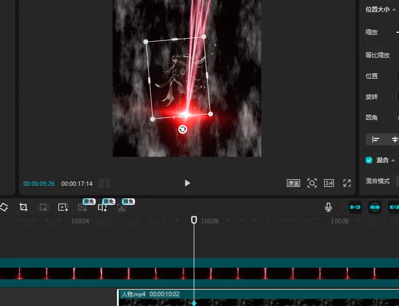Click the preview zoom focus icon
The image size is (399, 306).
pyautogui.click(x=312, y=183)
